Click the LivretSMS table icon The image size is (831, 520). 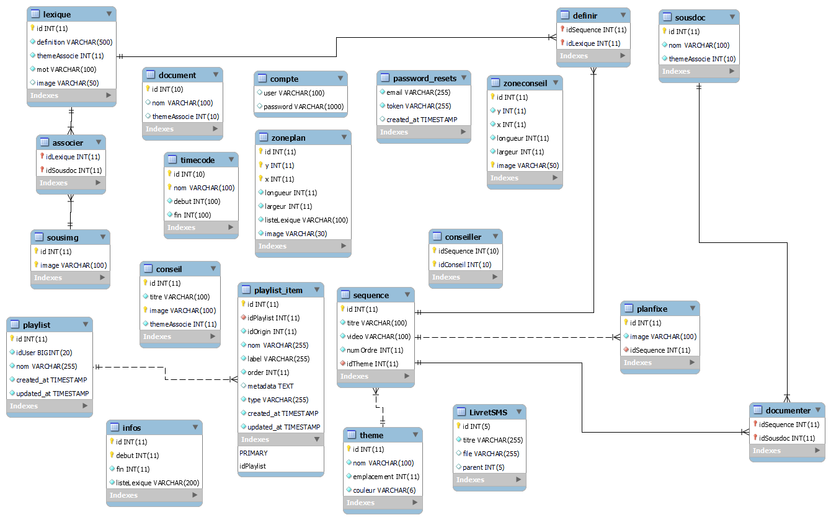pos(462,413)
